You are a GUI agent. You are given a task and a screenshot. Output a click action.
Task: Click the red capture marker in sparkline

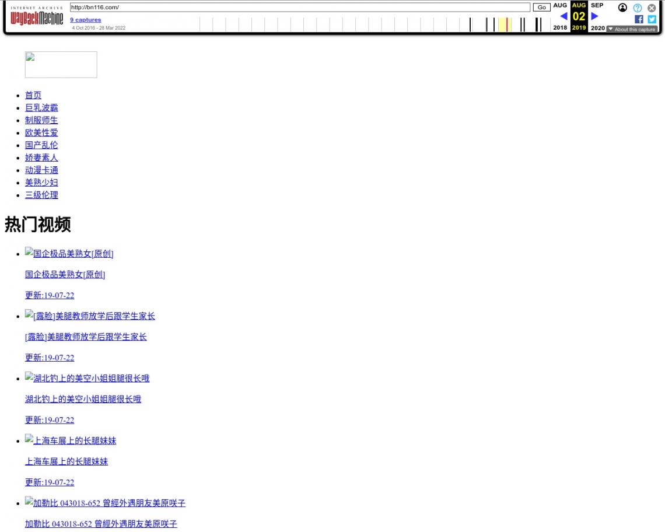[507, 24]
